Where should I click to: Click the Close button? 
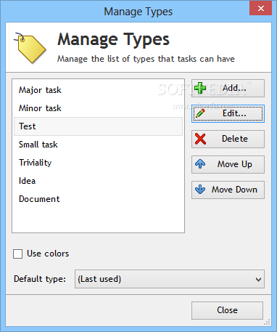(x=227, y=310)
